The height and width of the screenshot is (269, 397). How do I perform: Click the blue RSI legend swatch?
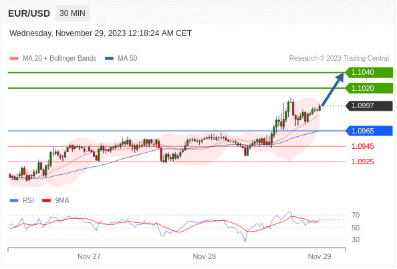point(14,201)
